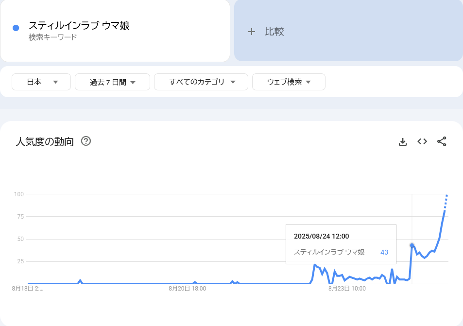This screenshot has width=463, height=326.
Task: Open the 日本 region dropdown
Action: point(41,82)
